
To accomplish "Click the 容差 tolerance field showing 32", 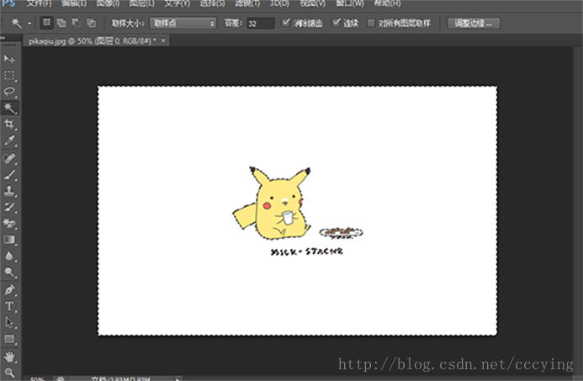I will pyautogui.click(x=260, y=24).
